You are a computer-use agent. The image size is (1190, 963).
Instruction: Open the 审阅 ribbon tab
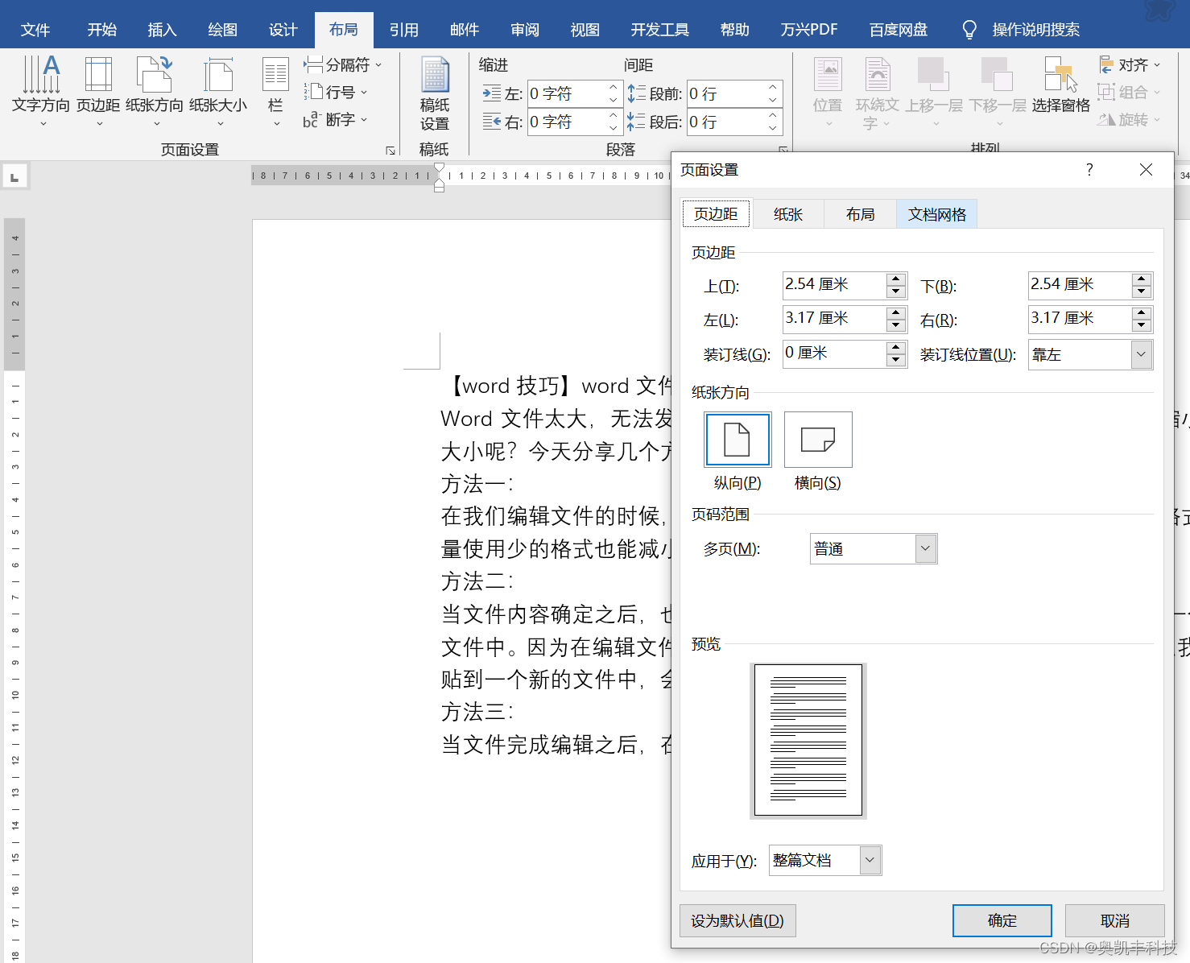525,30
